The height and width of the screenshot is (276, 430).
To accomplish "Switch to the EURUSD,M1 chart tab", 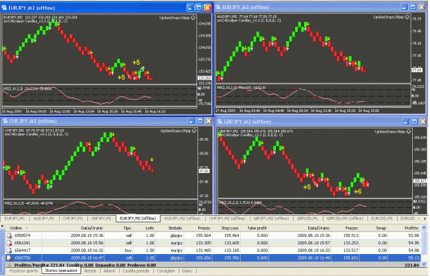I will coord(382,218).
